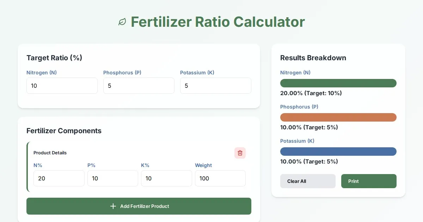Click the plus icon to add product
The image size is (423, 222).
113,206
